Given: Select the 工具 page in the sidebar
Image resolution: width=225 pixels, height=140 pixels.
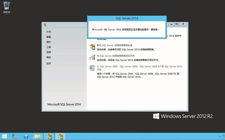Looking at the screenshot, I should [48, 47].
